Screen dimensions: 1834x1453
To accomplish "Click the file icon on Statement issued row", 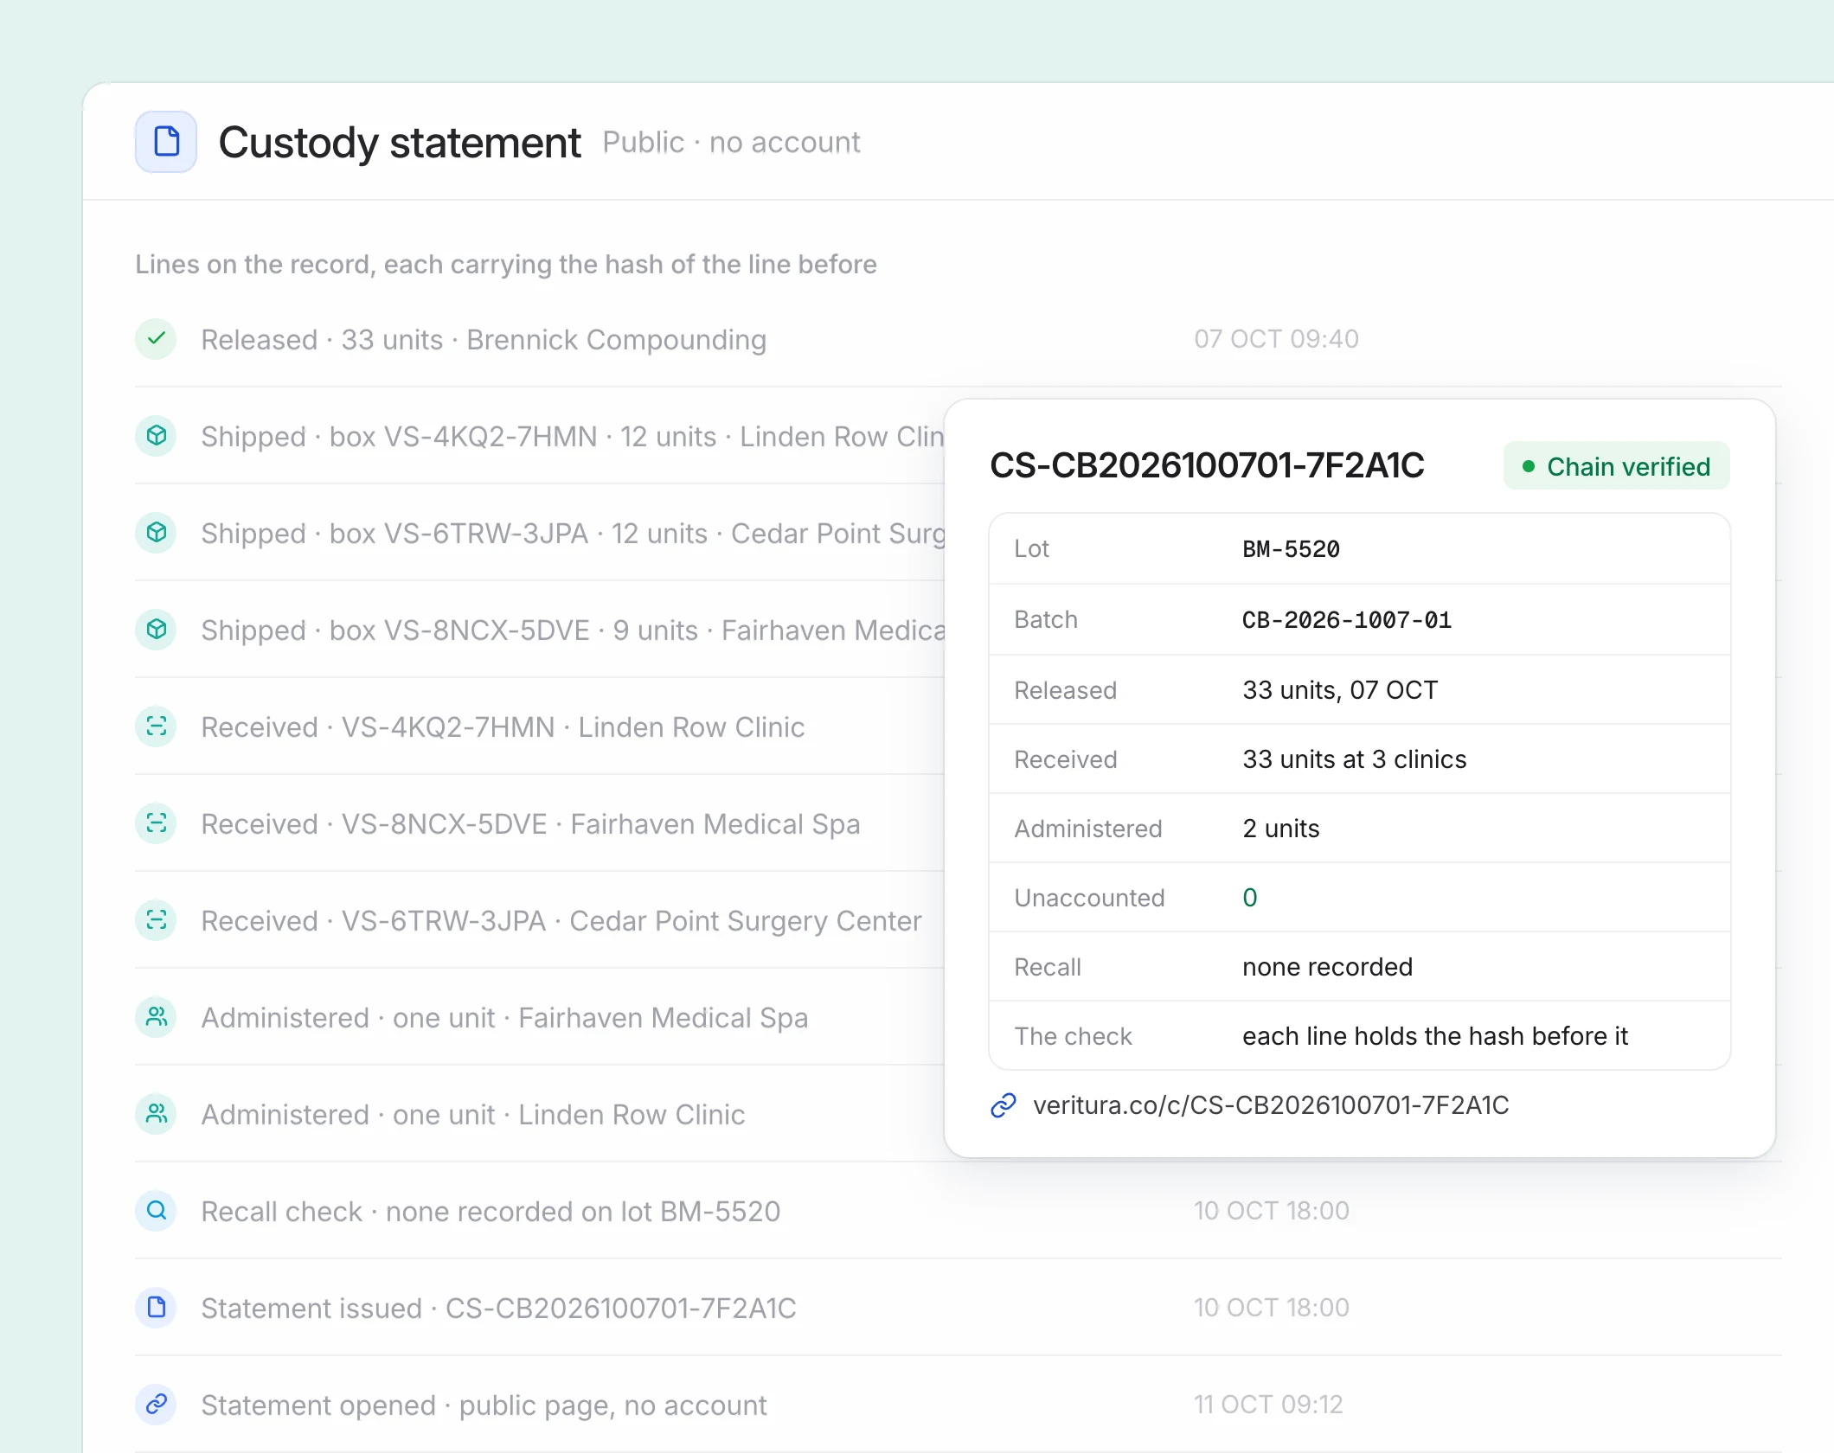I will 157,1308.
